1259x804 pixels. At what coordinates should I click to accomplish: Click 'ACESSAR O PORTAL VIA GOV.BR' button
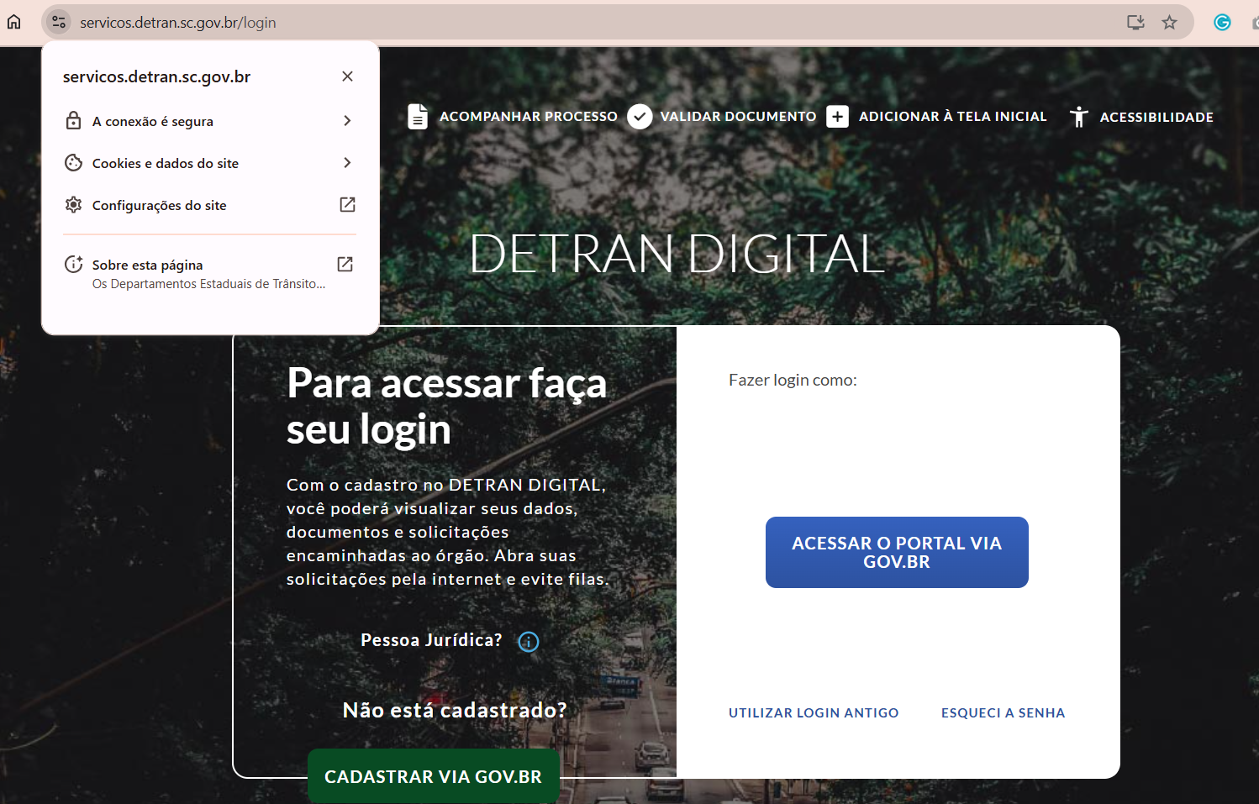[897, 552]
